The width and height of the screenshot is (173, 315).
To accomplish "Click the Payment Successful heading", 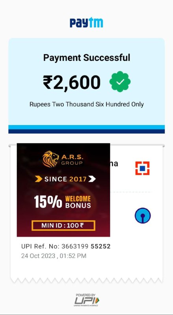I will [x=87, y=57].
